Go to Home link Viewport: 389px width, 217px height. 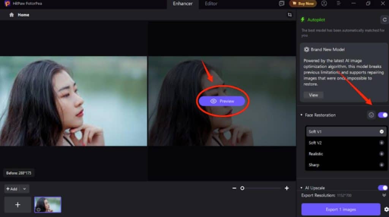point(23,15)
